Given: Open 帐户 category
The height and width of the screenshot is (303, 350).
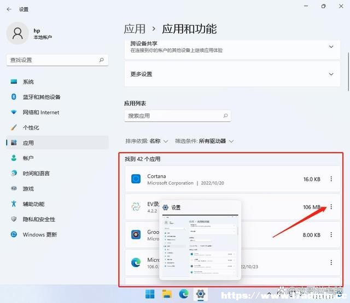Looking at the screenshot, I should tap(57, 158).
